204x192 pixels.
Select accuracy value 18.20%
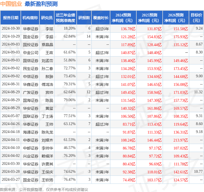[x=70, y=29]
